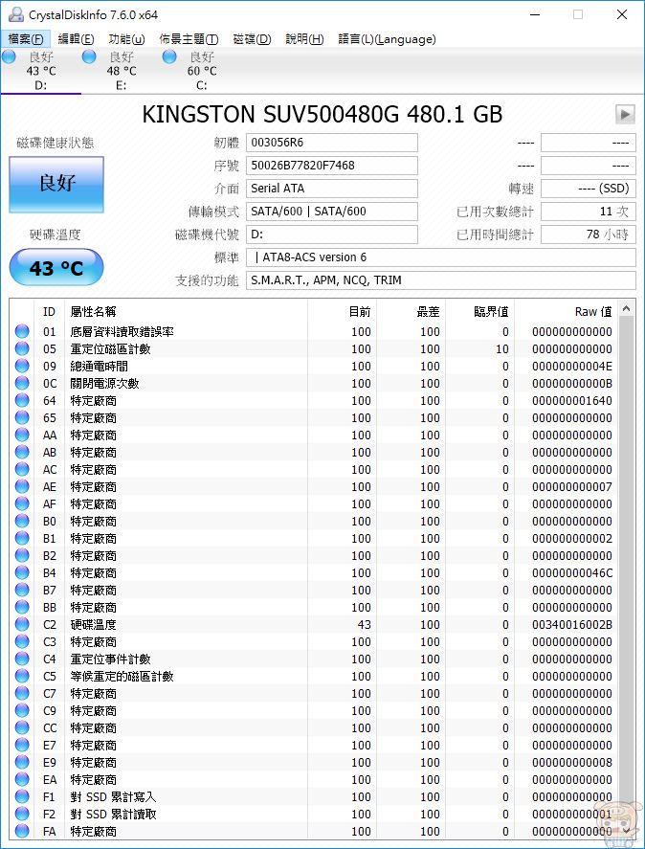Open the 檔案(F) menu
This screenshot has height=849, width=645.
tap(26, 39)
